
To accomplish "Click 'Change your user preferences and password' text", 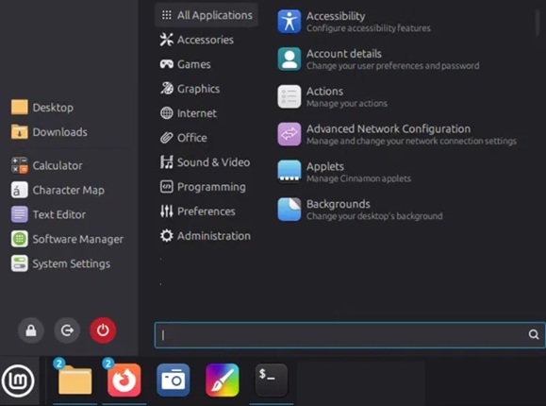I will 393,66.
